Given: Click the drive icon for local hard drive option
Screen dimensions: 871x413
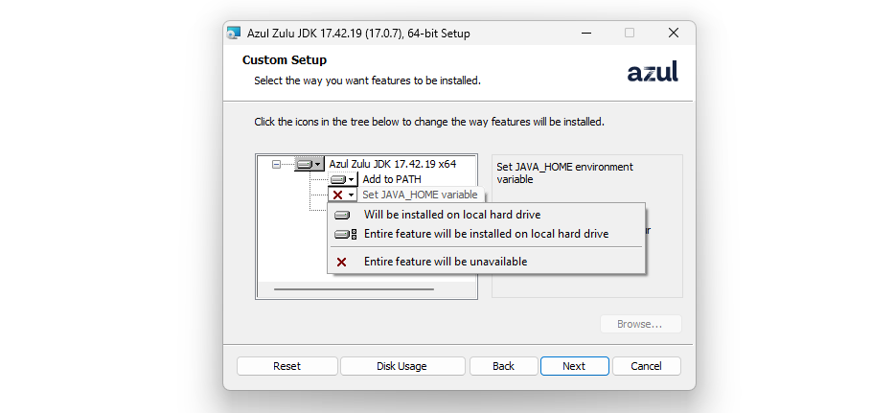Looking at the screenshot, I should coord(342,215).
